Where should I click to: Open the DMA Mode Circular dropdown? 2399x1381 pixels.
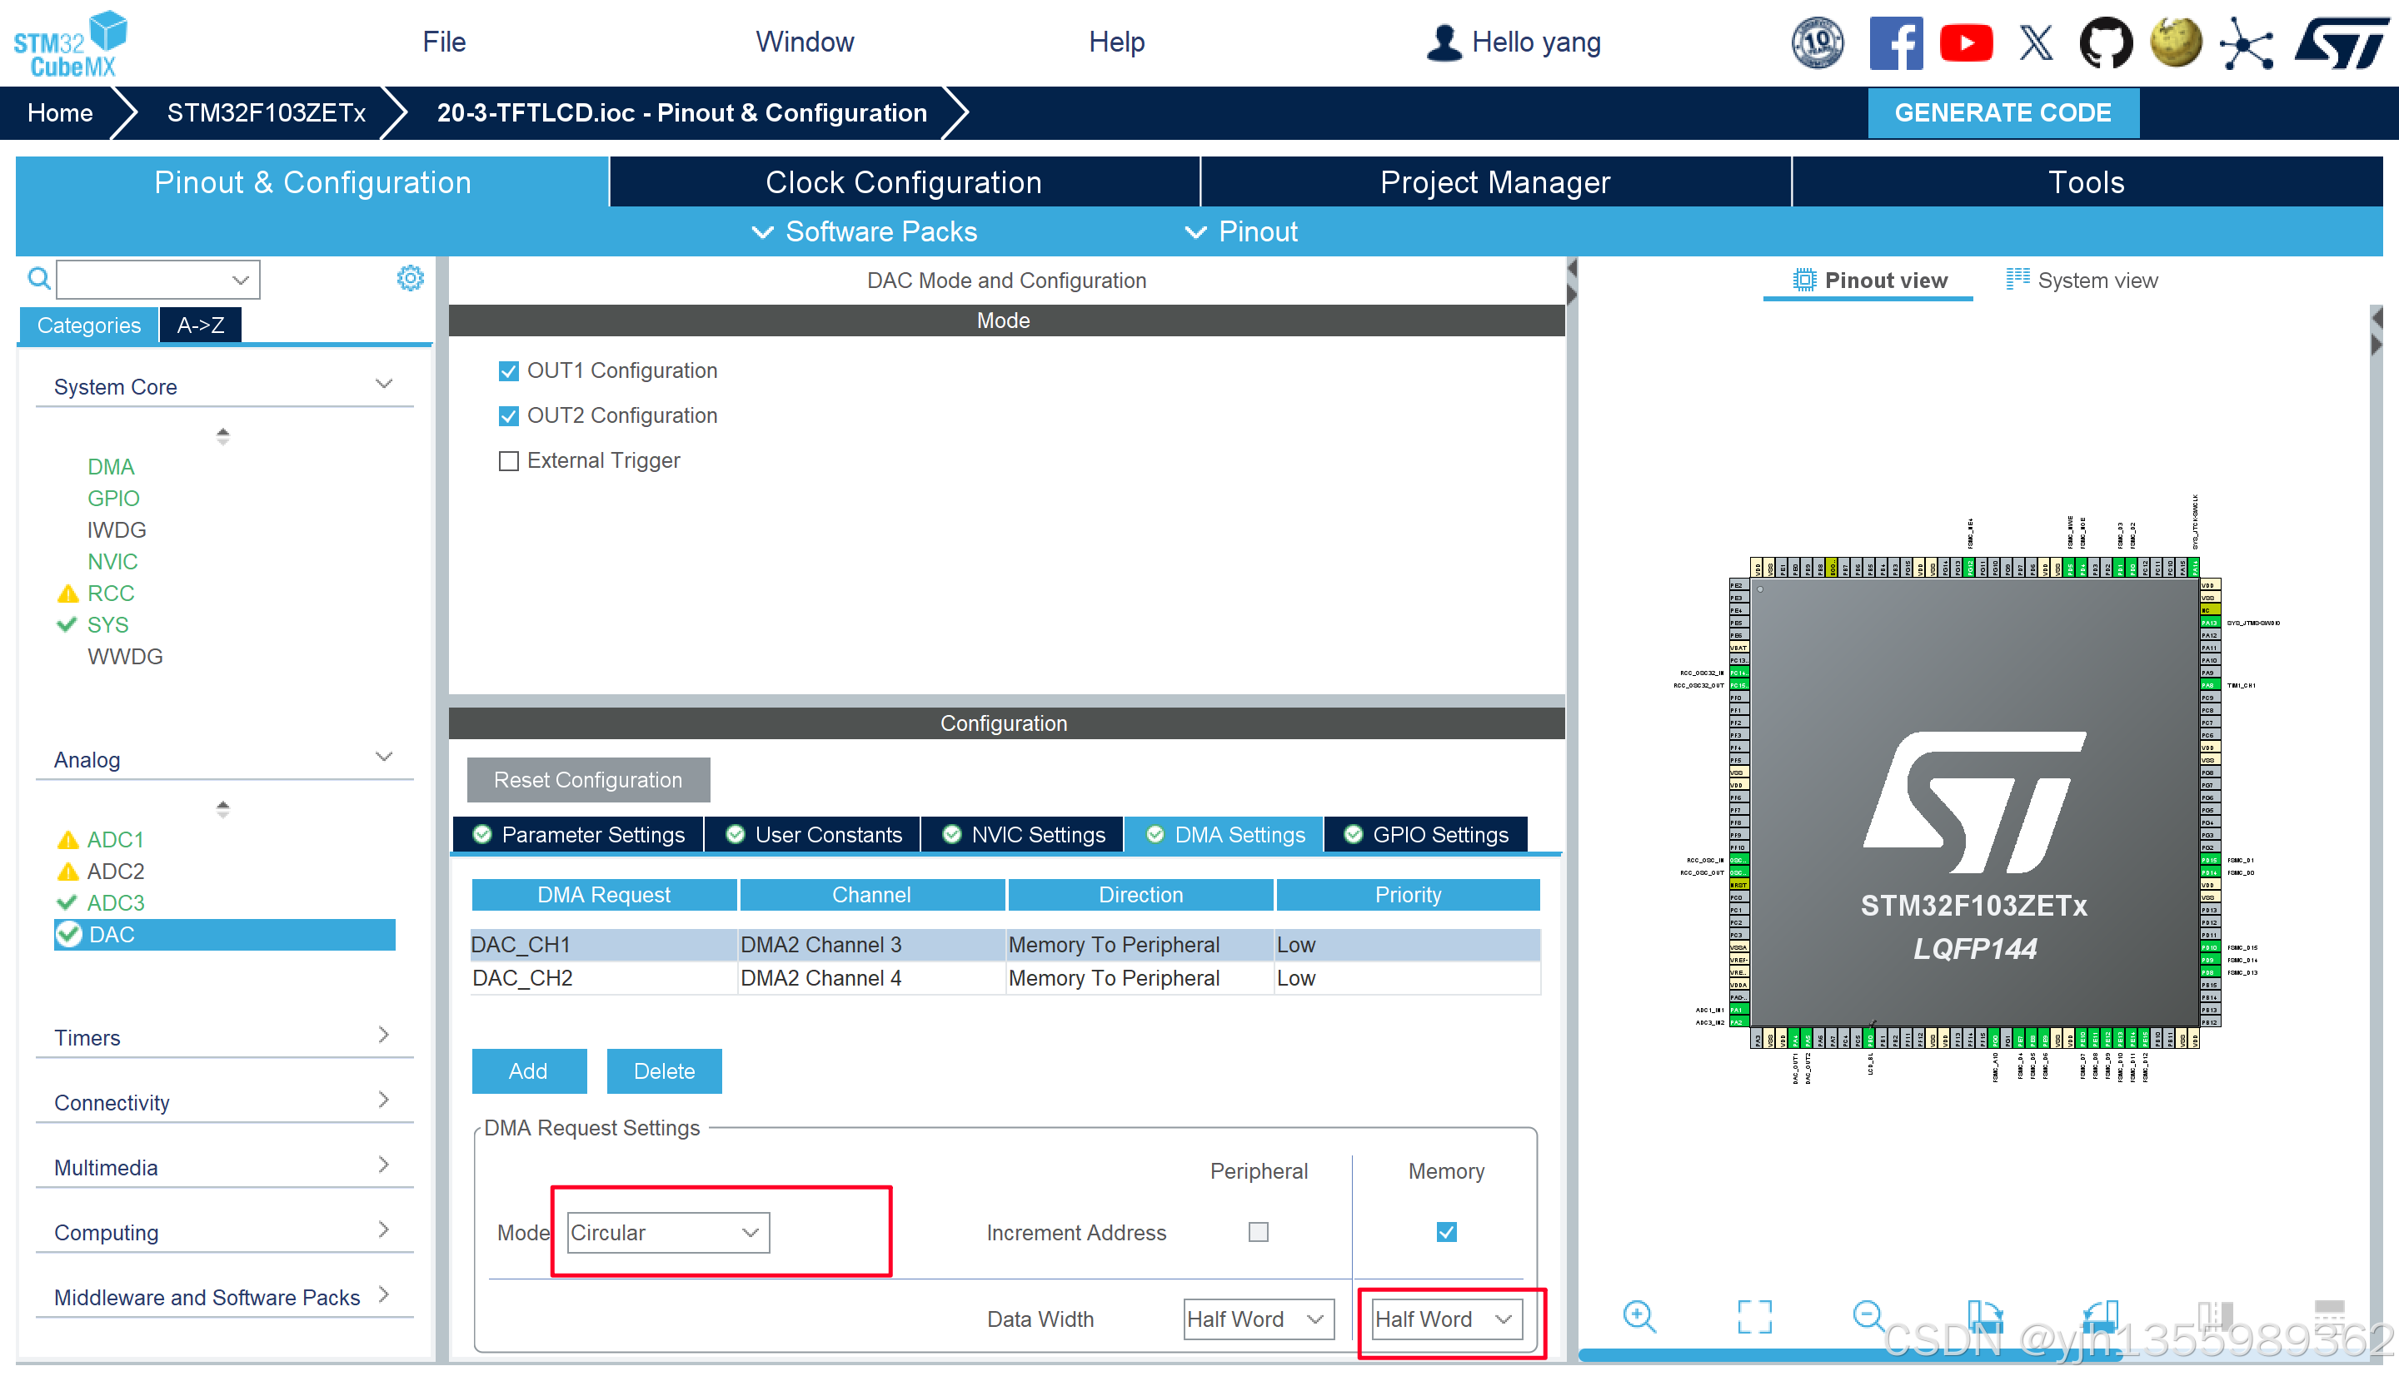pos(668,1232)
